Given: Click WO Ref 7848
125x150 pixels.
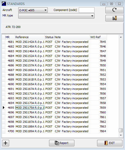Looking at the screenshot, I should click(x=98, y=56).
